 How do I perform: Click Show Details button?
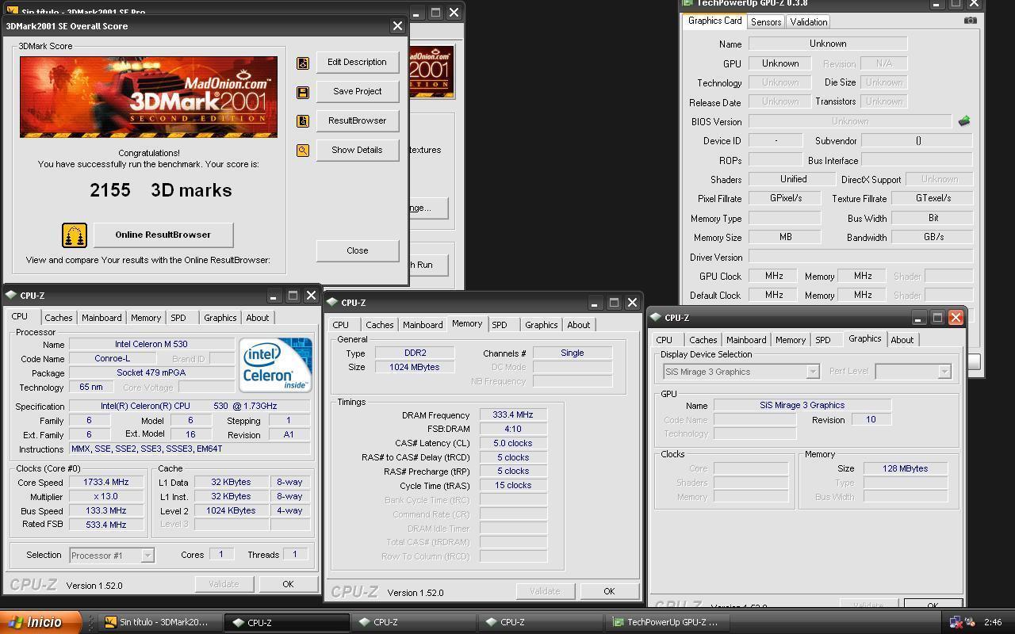tap(357, 150)
